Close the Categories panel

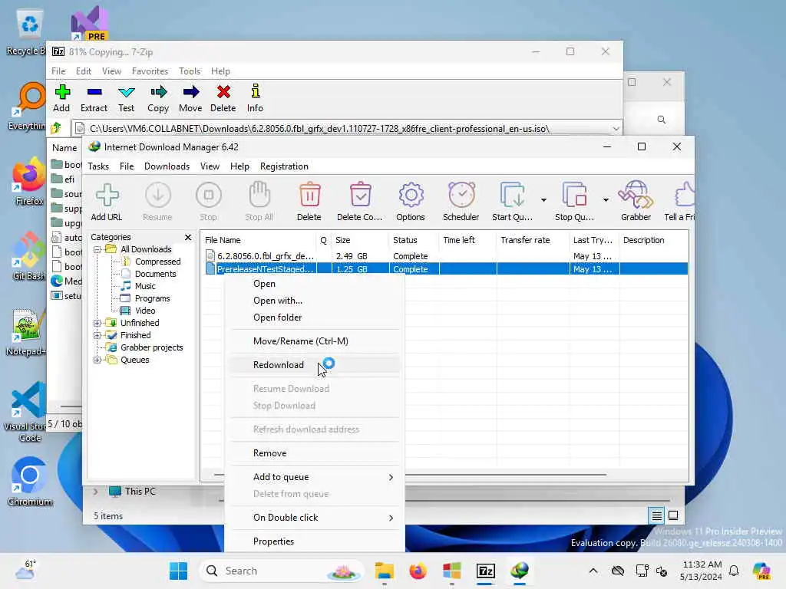point(188,238)
